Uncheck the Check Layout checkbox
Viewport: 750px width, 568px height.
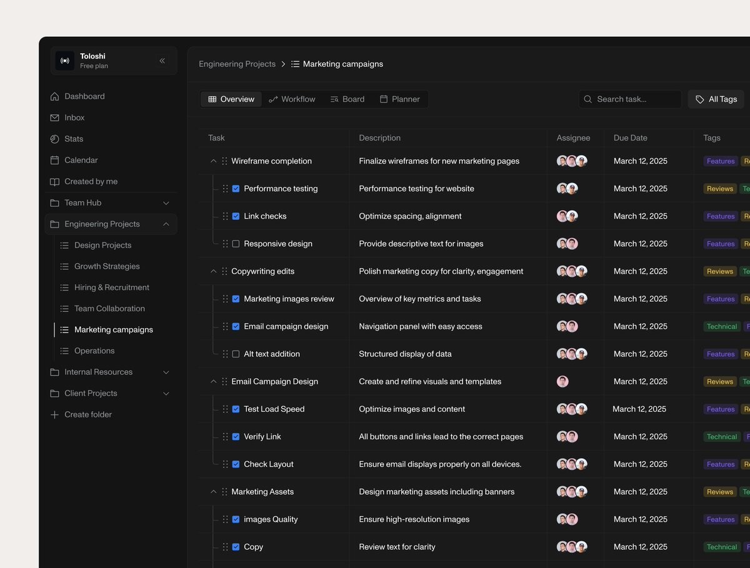pyautogui.click(x=236, y=464)
